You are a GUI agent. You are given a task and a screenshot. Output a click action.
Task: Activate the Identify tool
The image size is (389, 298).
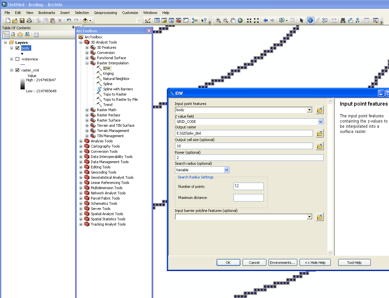(x=310, y=20)
